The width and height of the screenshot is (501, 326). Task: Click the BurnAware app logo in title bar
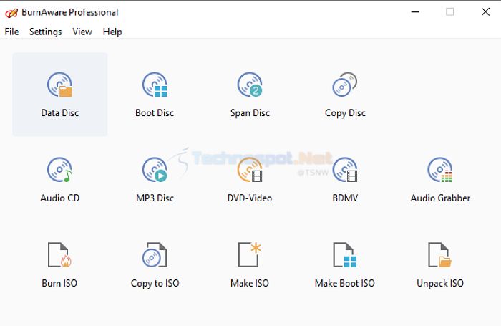click(x=11, y=13)
